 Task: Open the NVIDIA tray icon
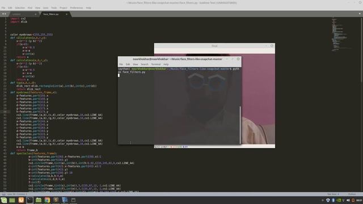[x=339, y=200]
